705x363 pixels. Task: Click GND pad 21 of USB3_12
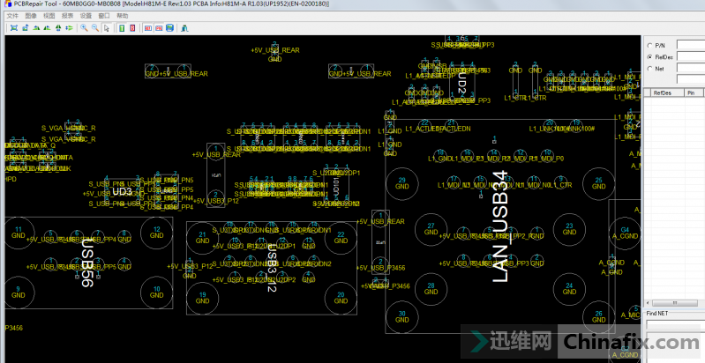click(202, 238)
